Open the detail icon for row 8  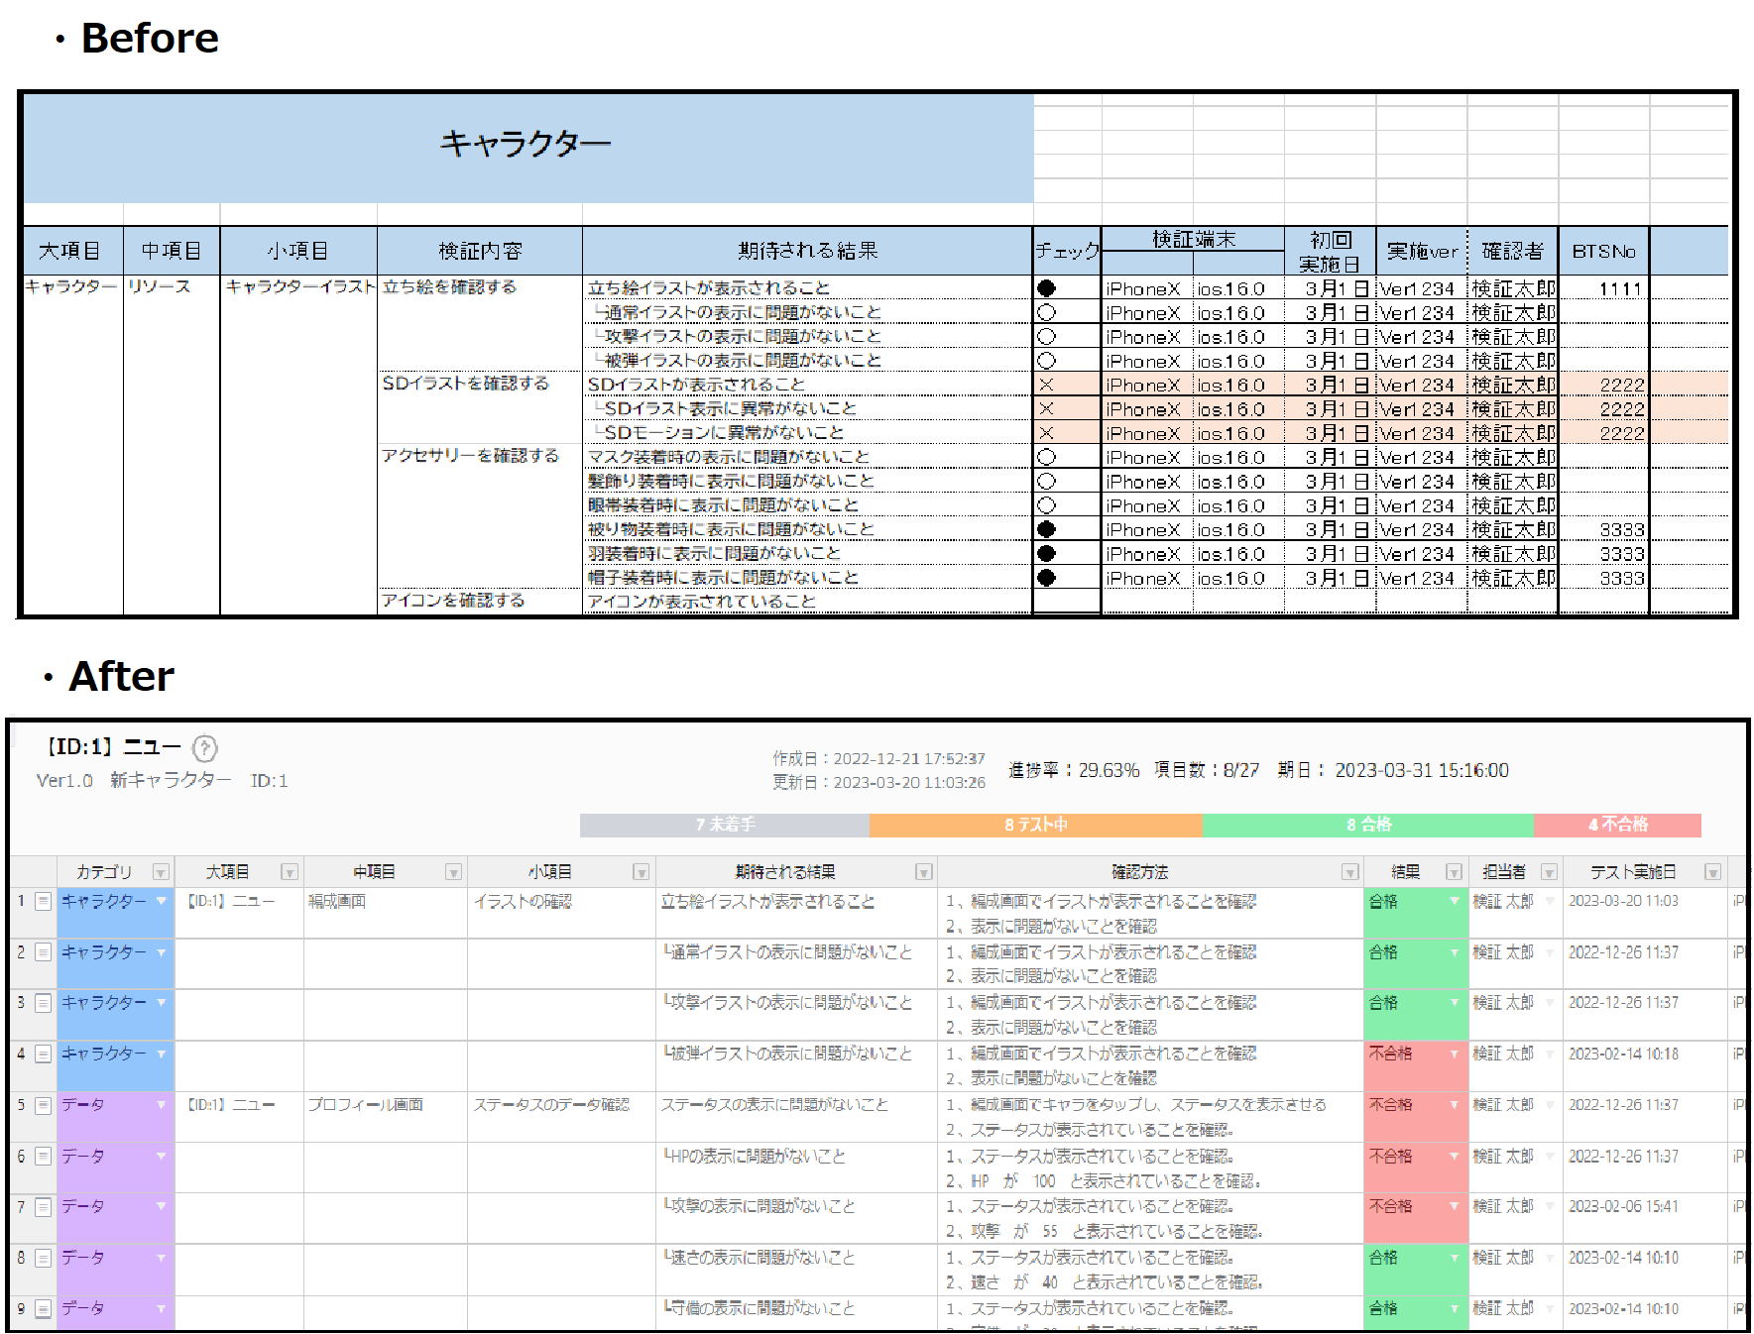click(43, 1258)
